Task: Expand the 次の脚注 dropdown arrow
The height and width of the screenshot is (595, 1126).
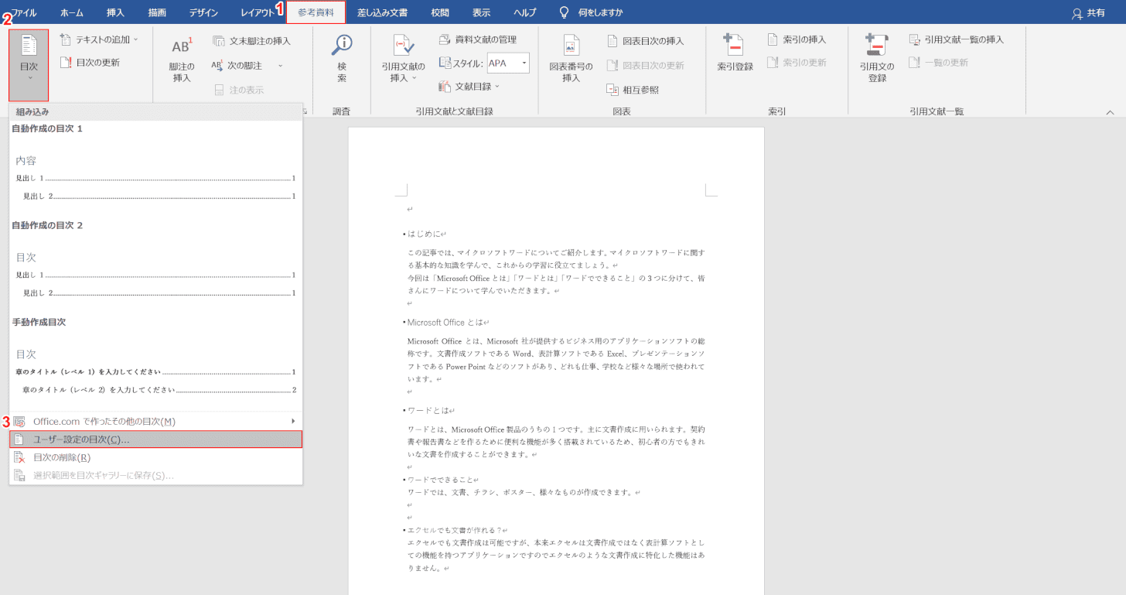Action: click(x=280, y=66)
